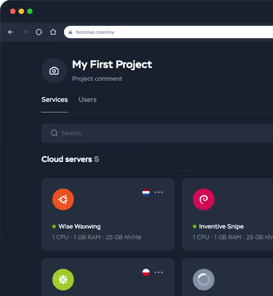Open the Inventive Snipe Debian icon
The width and height of the screenshot is (273, 296).
click(204, 199)
